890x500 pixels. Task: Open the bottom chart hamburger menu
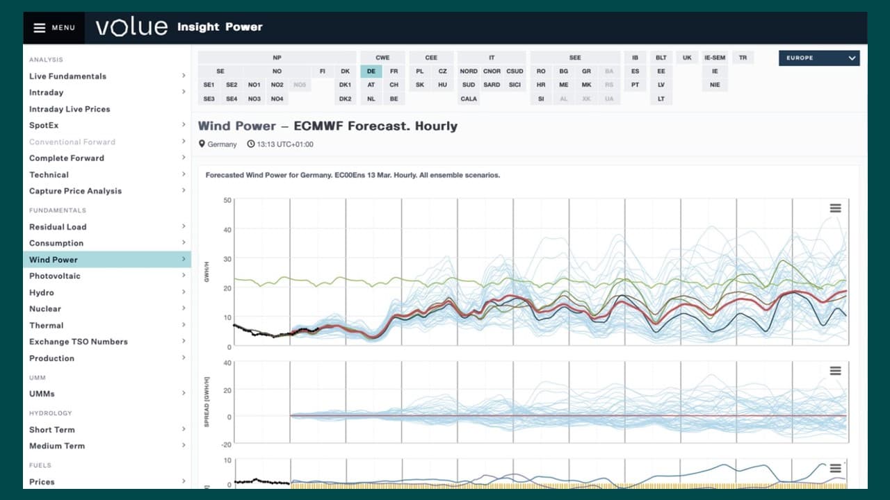pyautogui.click(x=835, y=469)
